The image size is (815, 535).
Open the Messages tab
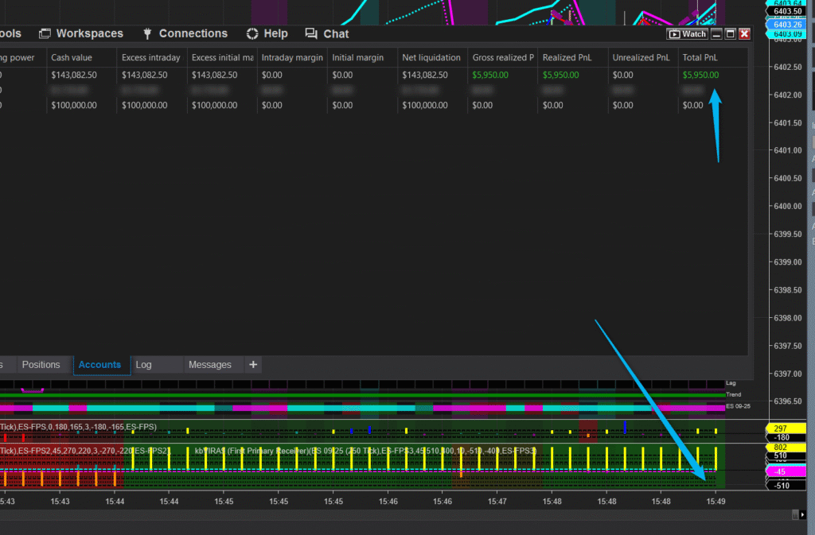[x=210, y=365]
